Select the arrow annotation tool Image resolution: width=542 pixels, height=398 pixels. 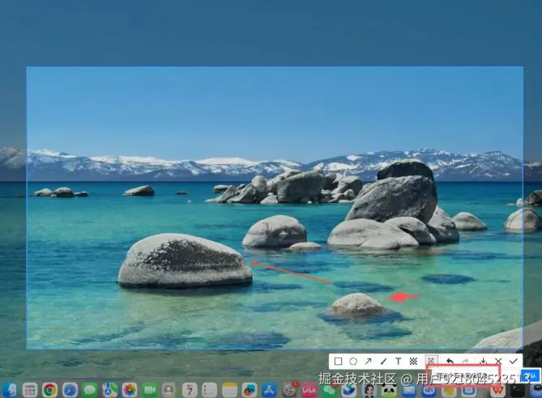point(368,362)
